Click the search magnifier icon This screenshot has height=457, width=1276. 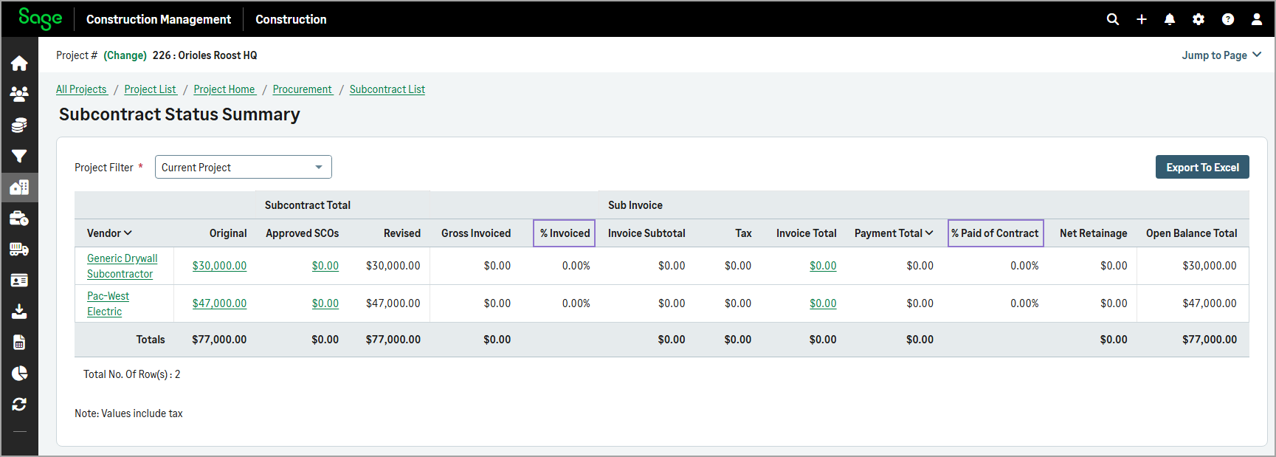(x=1113, y=19)
